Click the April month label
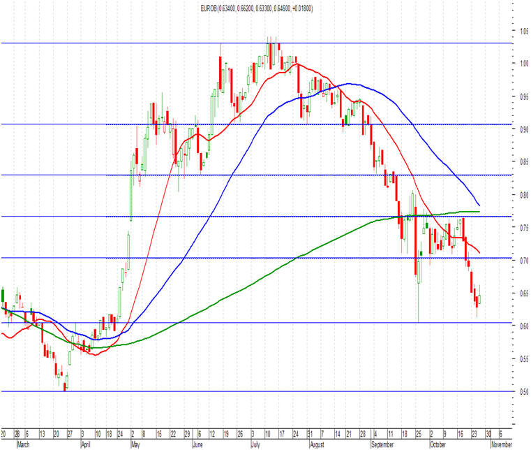This screenshot has width=531, height=450. [x=86, y=444]
